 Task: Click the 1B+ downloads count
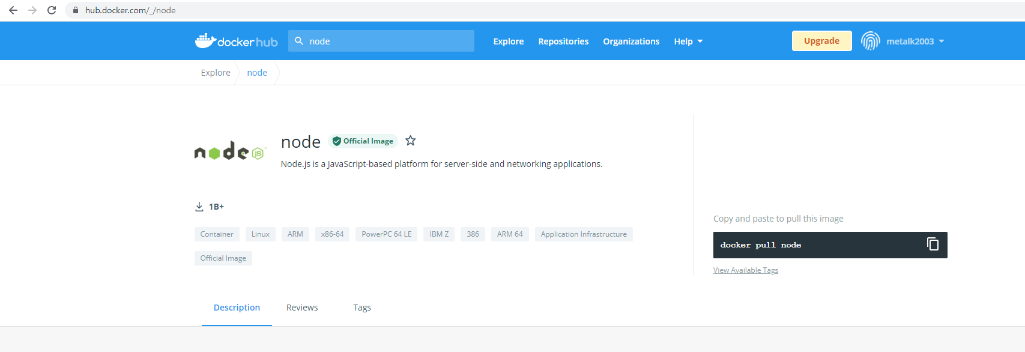(216, 207)
